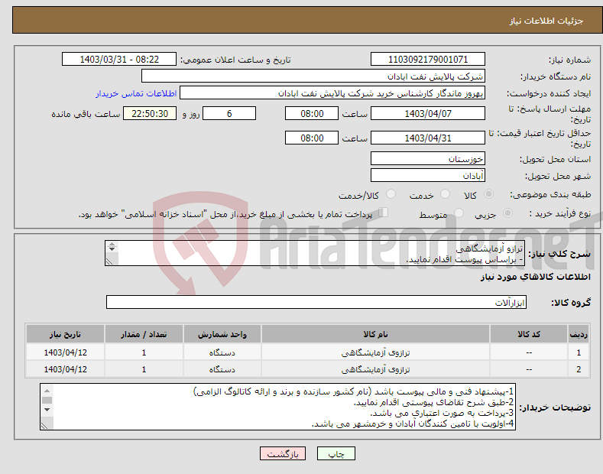Image resolution: width=603 pixels, height=474 pixels.
Task: Click the delivery province field خوزستان
Action: [x=428, y=158]
